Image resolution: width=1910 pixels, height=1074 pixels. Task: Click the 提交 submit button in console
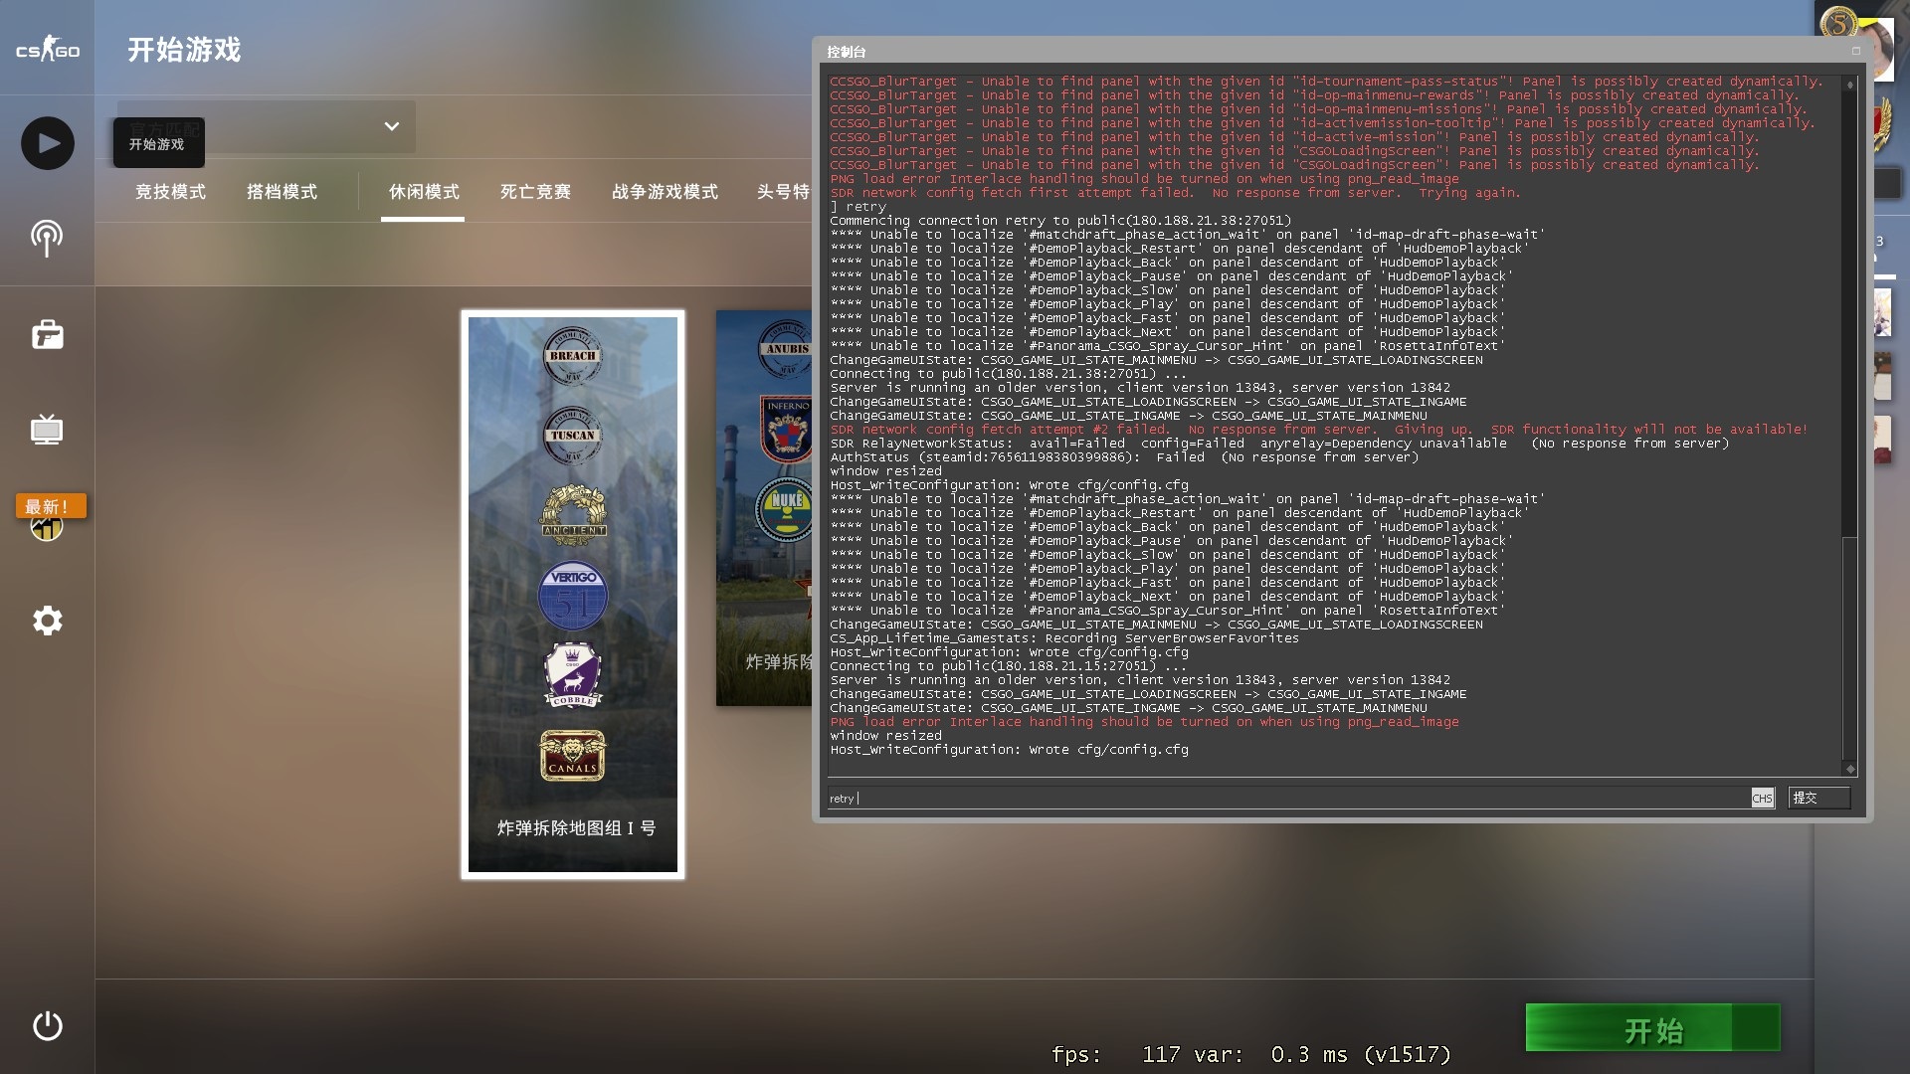point(1819,798)
